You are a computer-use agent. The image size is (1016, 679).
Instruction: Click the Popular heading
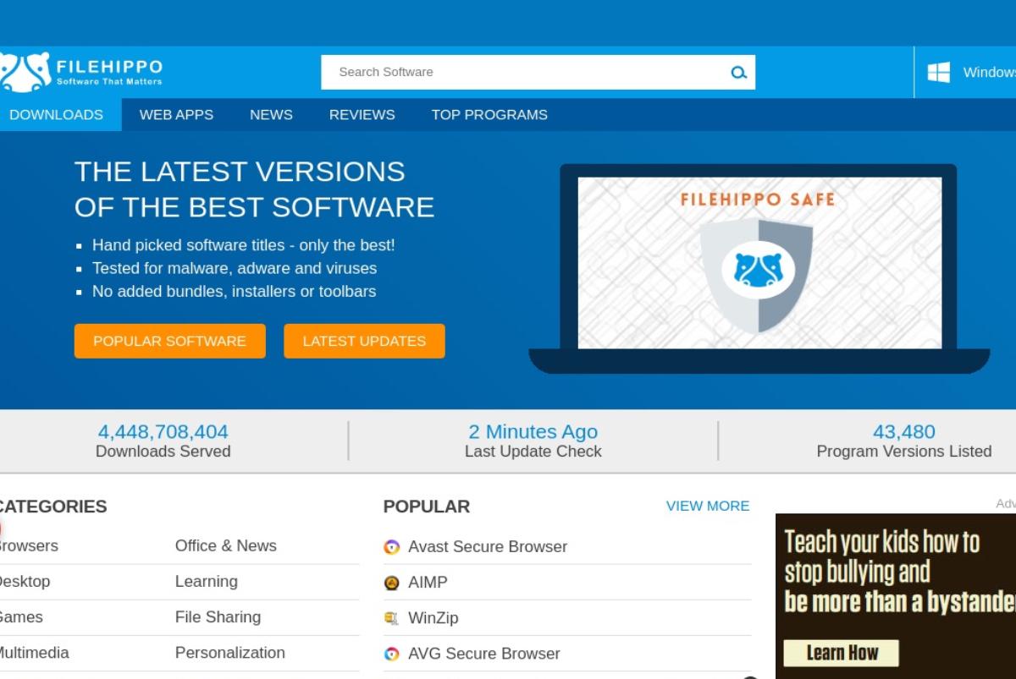[x=427, y=507]
